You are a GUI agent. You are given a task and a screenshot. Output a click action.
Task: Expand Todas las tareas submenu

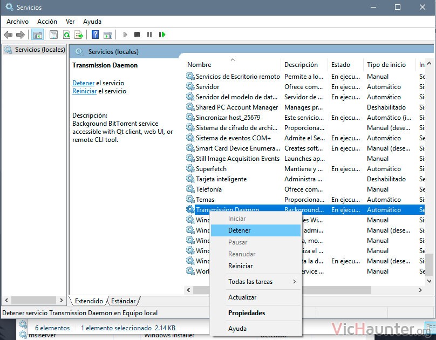pos(256,282)
